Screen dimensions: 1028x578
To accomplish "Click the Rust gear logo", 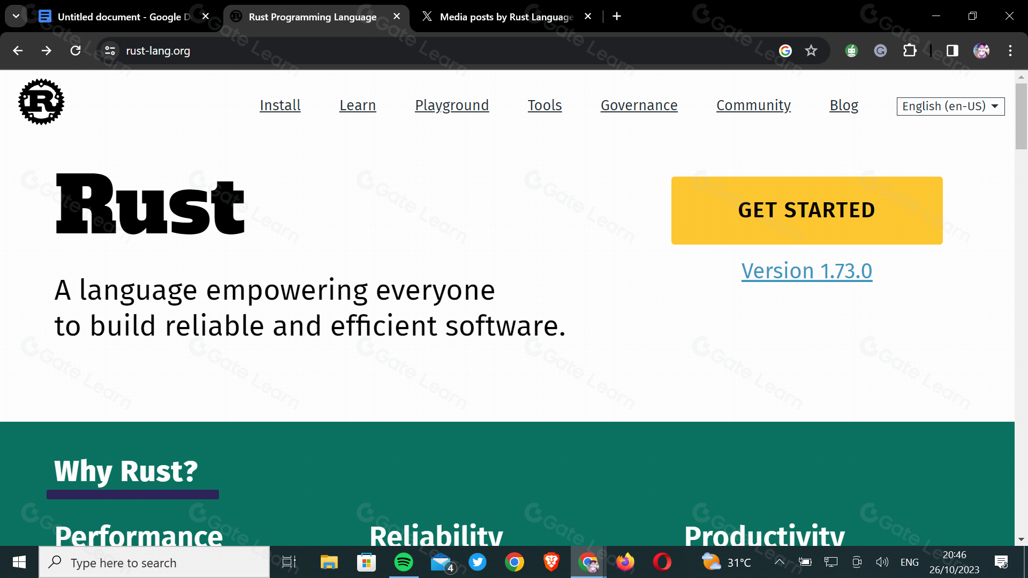I will pos(41,102).
